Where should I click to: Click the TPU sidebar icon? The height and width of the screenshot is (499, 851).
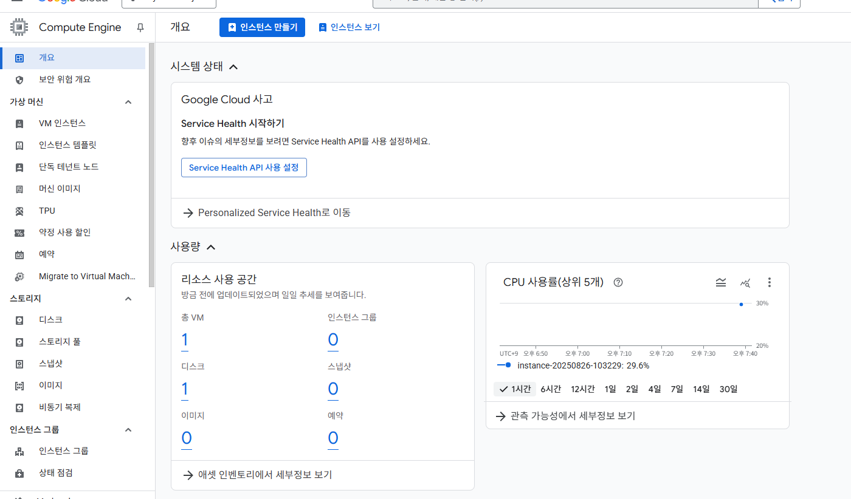pos(19,211)
